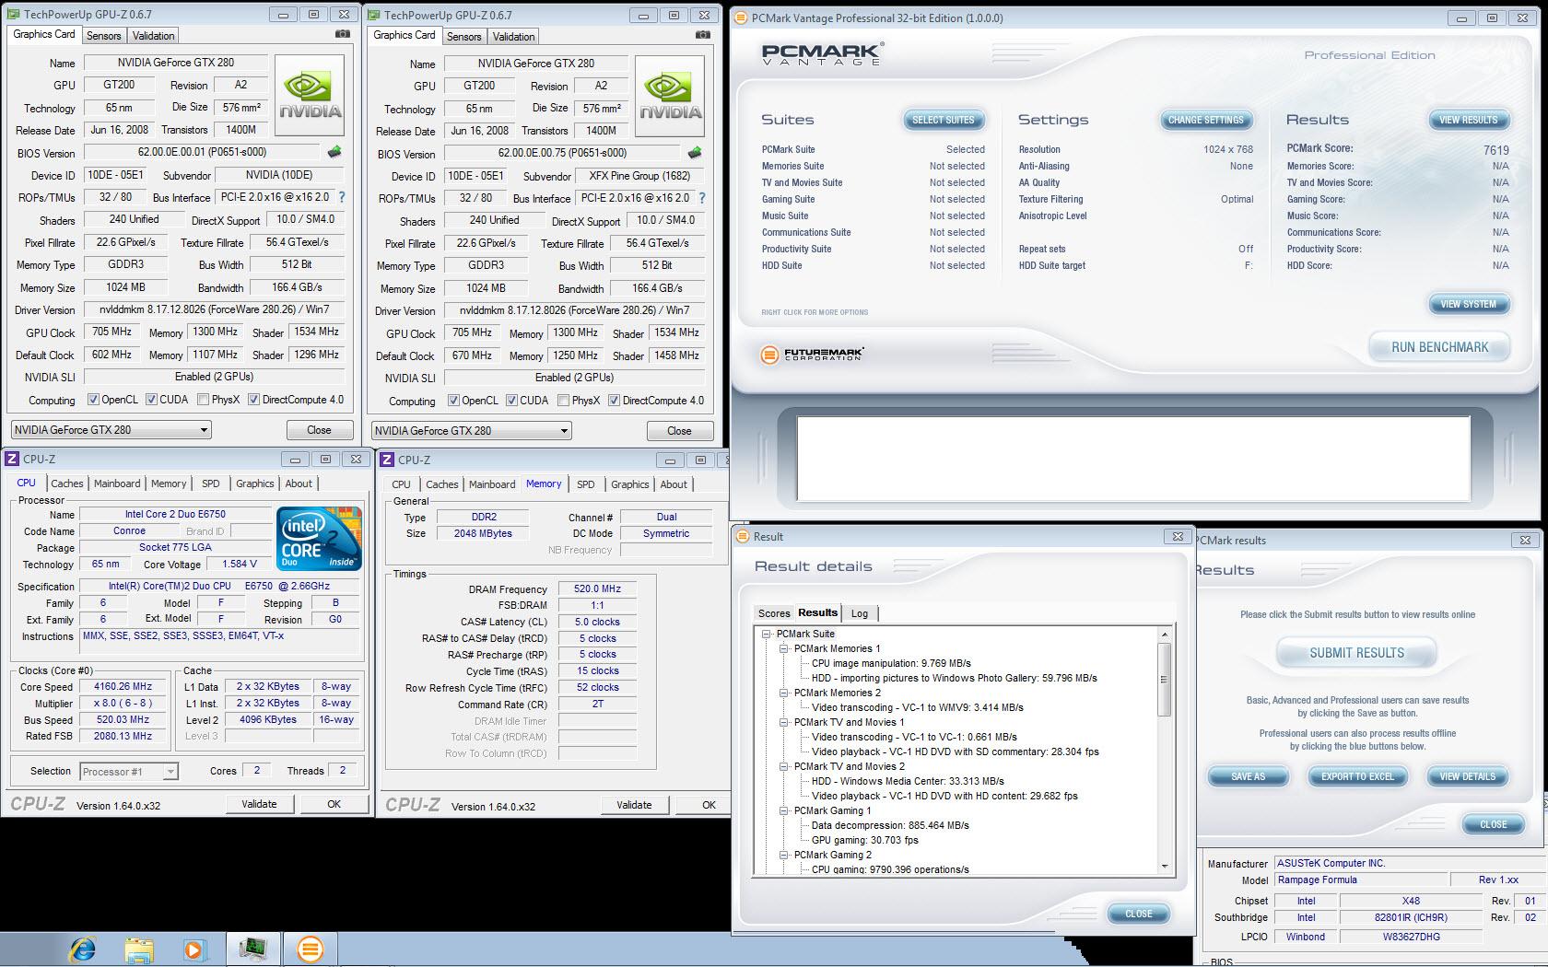
Task: Click scrollbar down arrow in Result details tree
Action: pyautogui.click(x=1165, y=866)
